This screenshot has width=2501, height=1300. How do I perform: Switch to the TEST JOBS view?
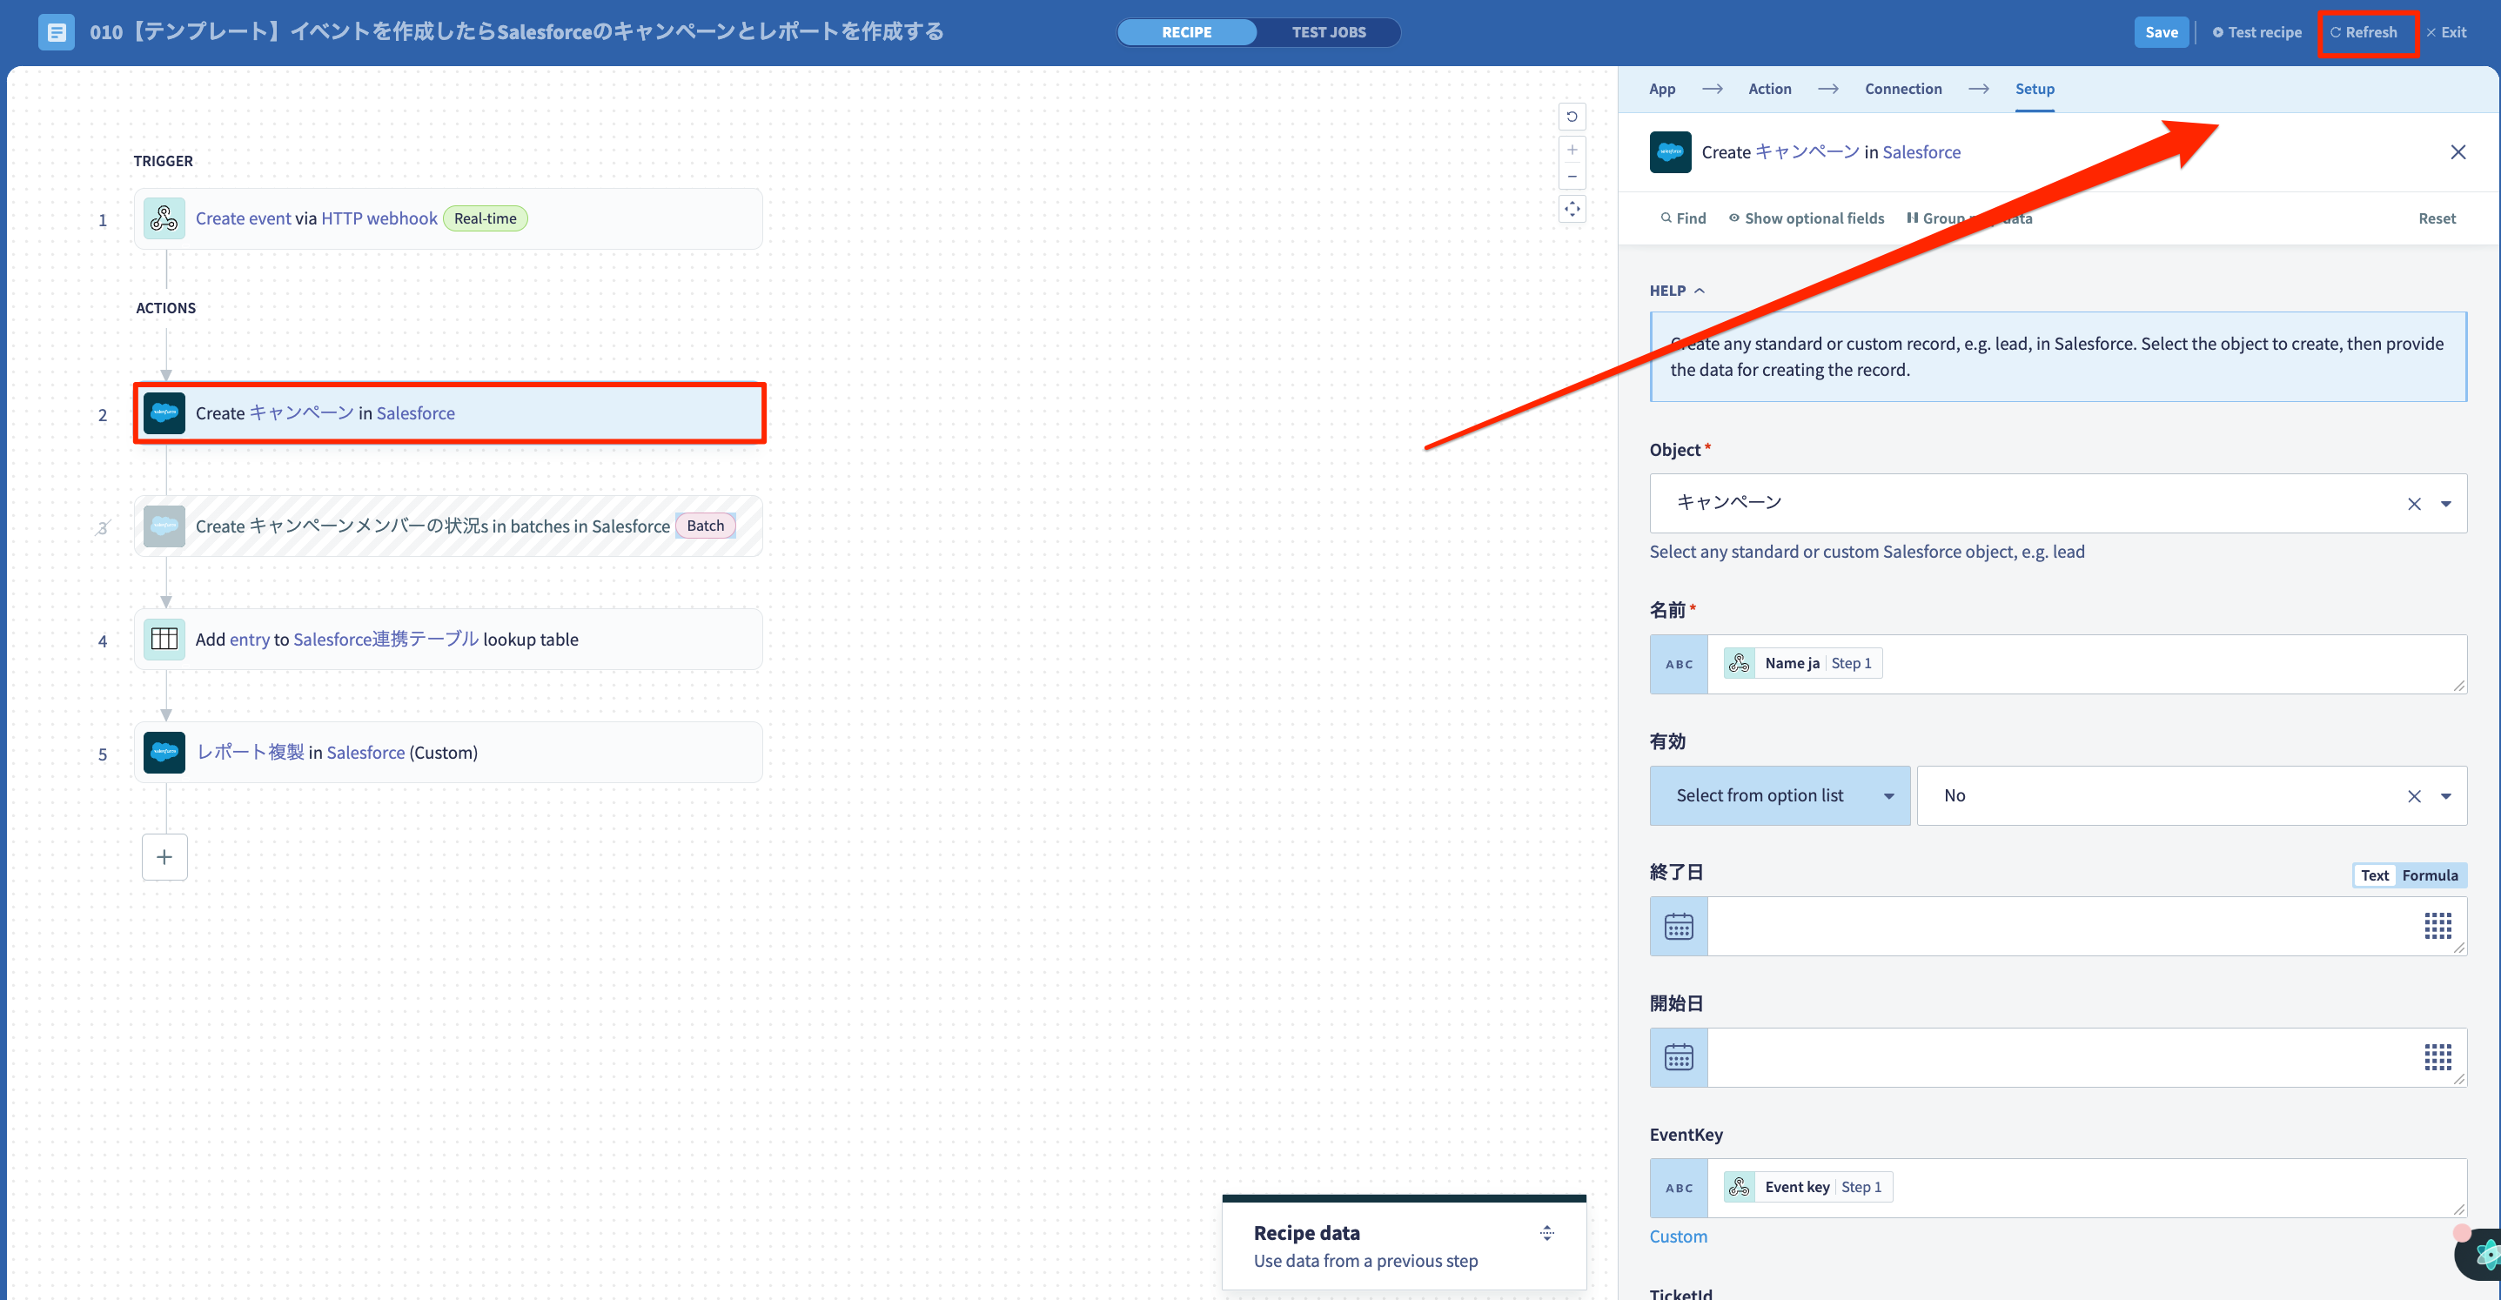[1328, 32]
